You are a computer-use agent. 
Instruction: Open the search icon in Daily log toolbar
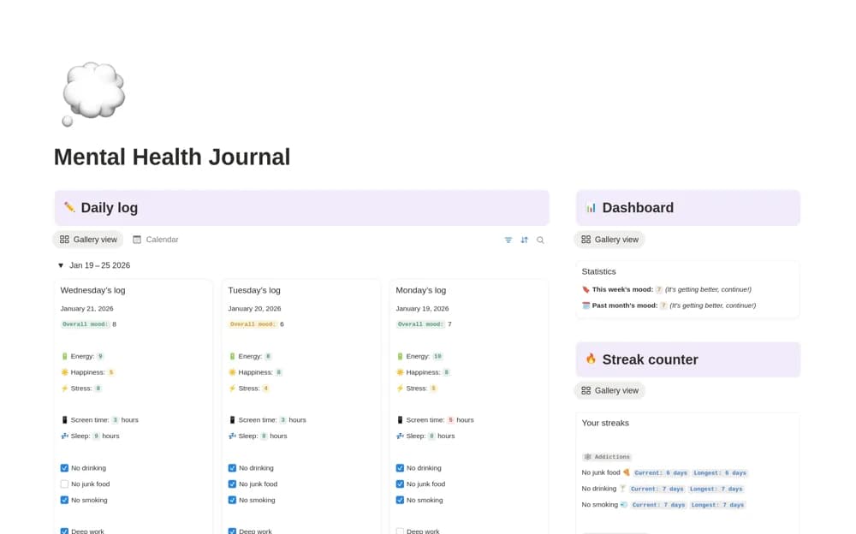coord(540,240)
